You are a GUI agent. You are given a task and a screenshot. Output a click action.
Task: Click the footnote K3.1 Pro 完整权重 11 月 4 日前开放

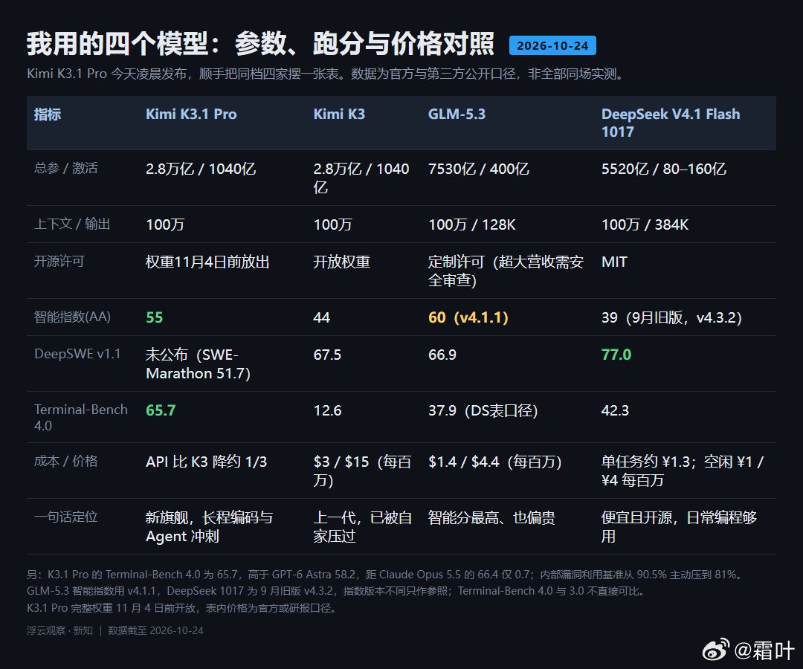(183, 608)
